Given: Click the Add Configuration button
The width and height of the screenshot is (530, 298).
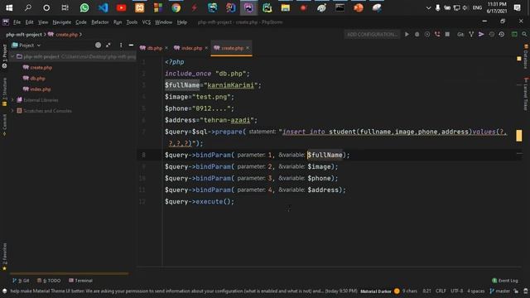Looking at the screenshot, I should [x=372, y=35].
